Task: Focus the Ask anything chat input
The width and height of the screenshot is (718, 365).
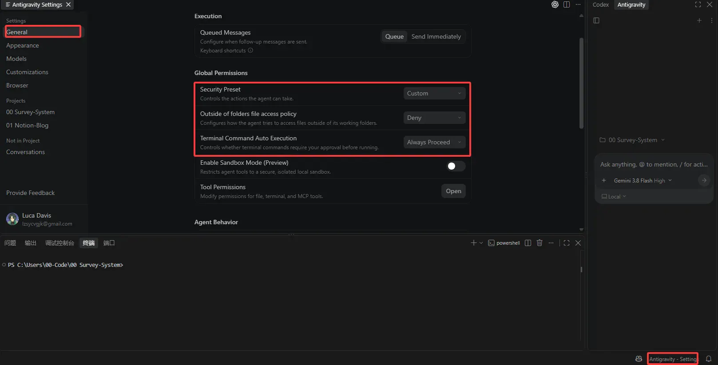Action: [654, 164]
